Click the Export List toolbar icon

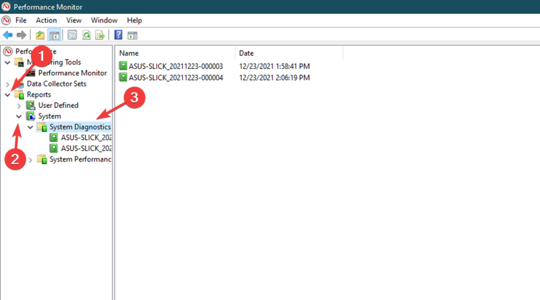tap(100, 35)
